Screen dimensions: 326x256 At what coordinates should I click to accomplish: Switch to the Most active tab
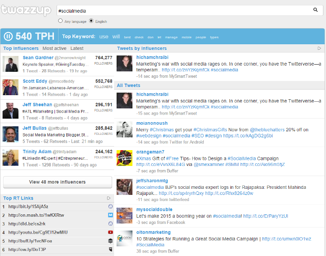tap(55, 48)
